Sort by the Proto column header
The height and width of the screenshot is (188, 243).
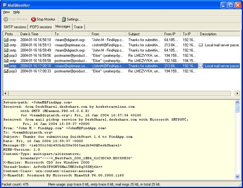click(11, 34)
